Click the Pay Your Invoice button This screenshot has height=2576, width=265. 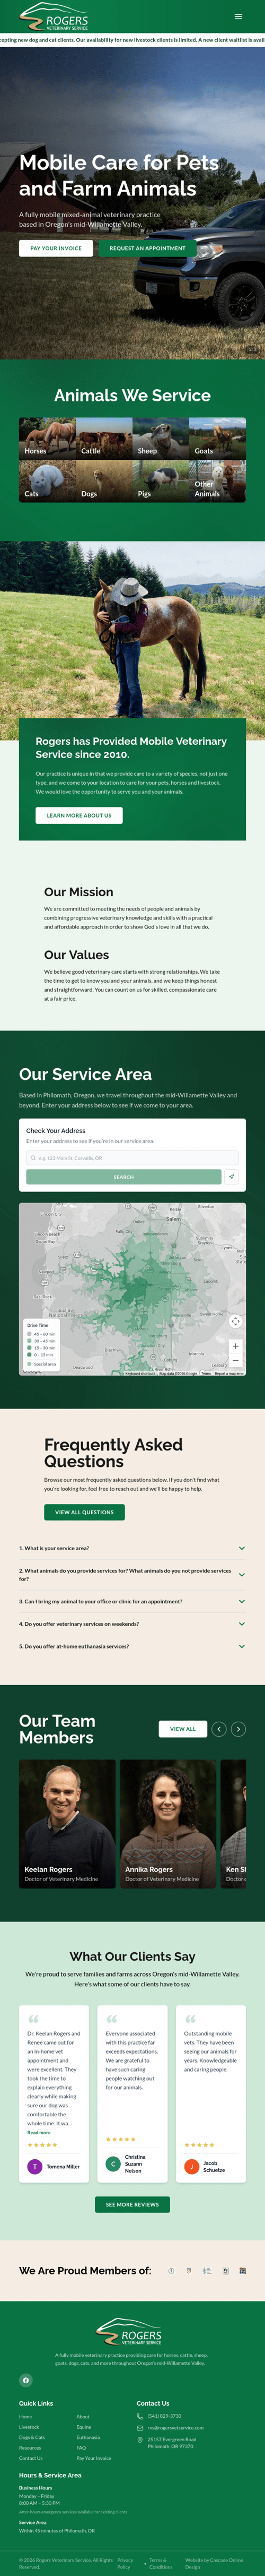point(56,248)
